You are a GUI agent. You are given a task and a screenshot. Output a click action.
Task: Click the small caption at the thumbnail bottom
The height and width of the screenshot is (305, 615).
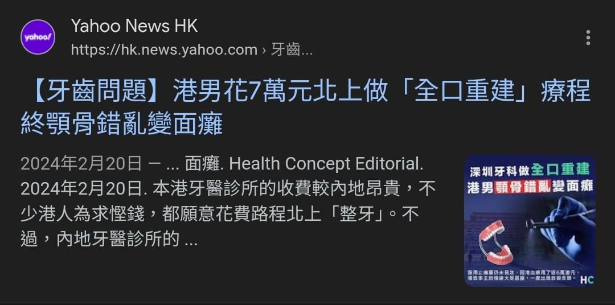[x=522, y=275]
